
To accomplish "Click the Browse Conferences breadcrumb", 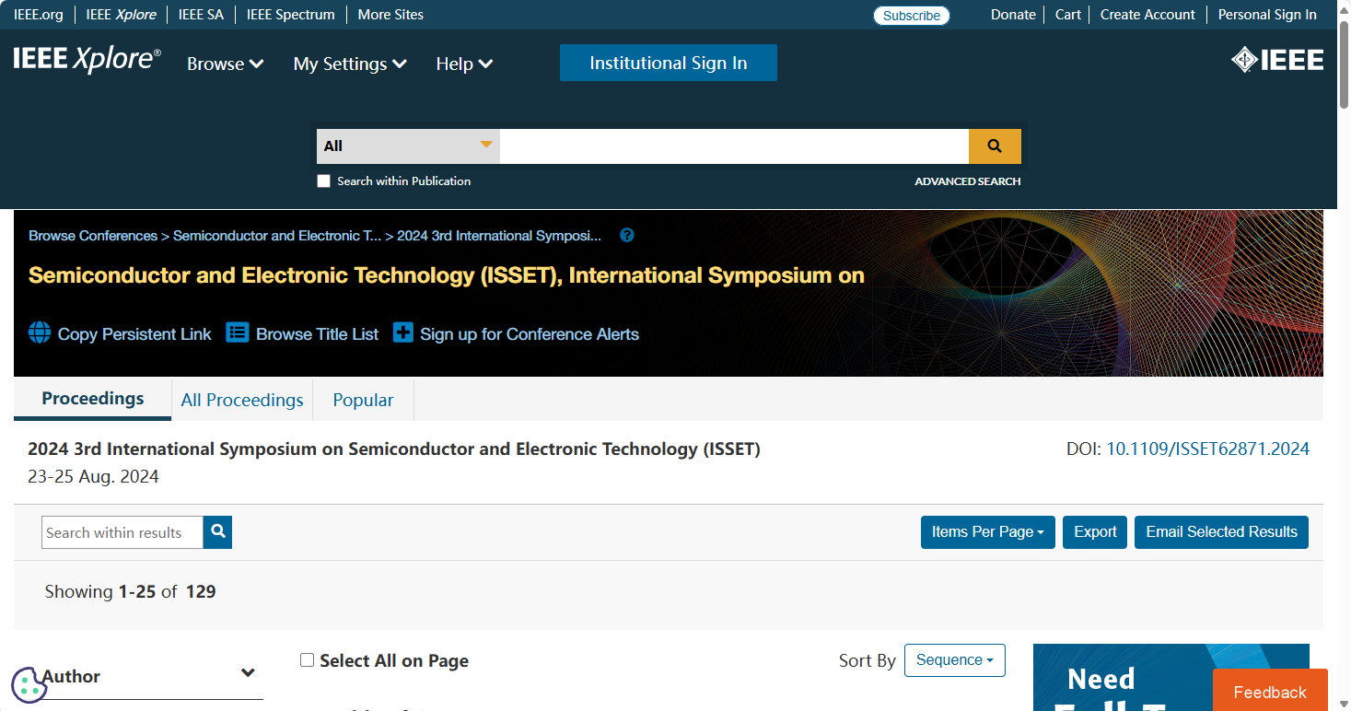I will [93, 236].
